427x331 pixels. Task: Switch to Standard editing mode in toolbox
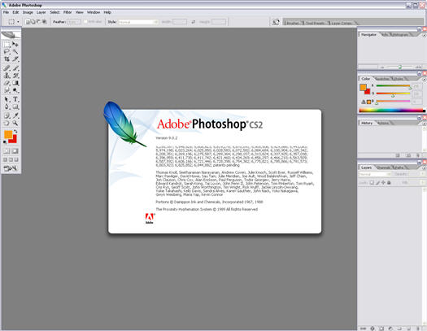(x=7, y=151)
